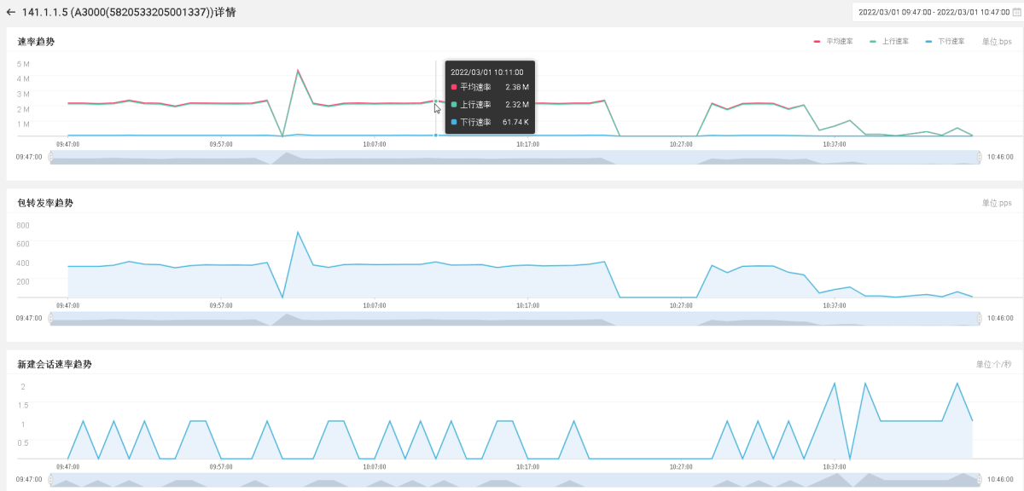Click the page title 141.1.1.5 详情
This screenshot has width=1024, height=491.
tap(130, 13)
